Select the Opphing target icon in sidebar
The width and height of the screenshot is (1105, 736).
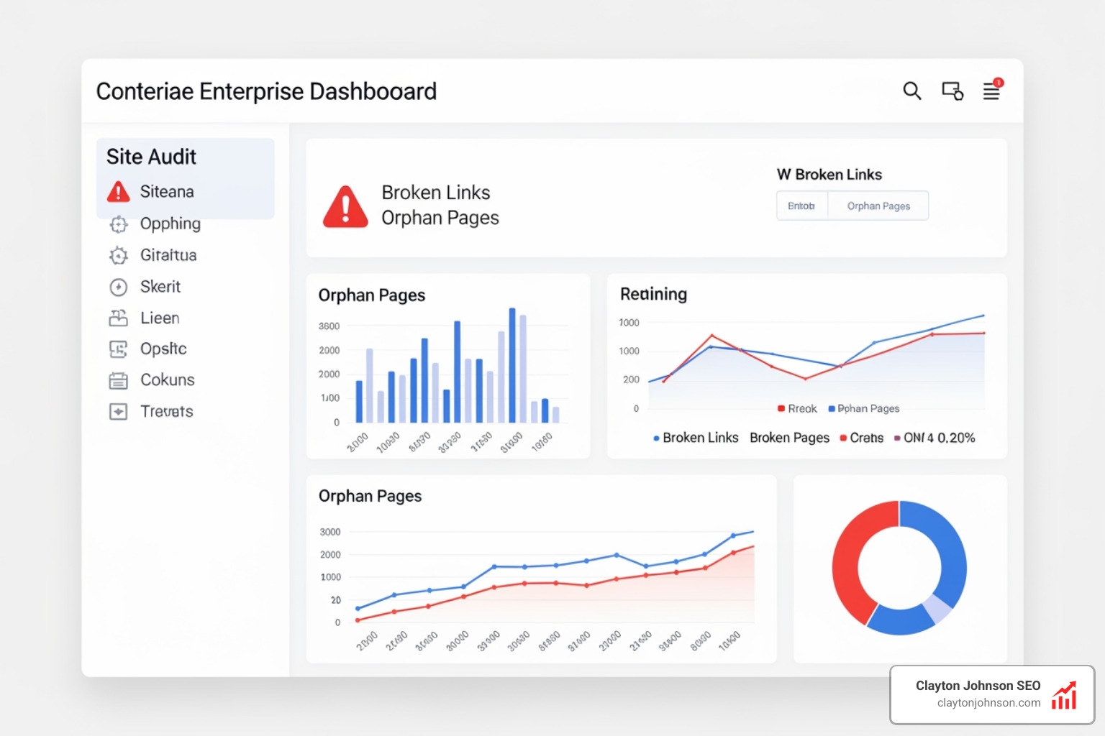tap(118, 224)
